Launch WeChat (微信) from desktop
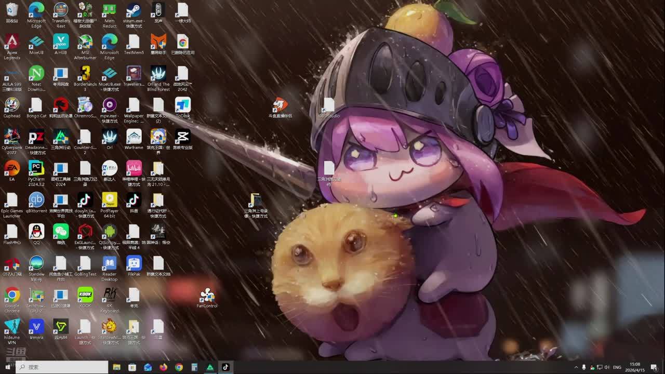The width and height of the screenshot is (665, 374). pyautogui.click(x=61, y=232)
